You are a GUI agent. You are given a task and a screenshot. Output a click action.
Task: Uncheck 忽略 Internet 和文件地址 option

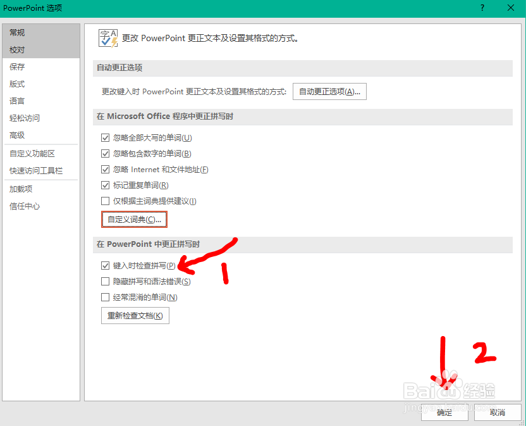(x=106, y=170)
